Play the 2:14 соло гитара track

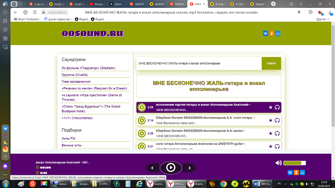tap(142, 120)
